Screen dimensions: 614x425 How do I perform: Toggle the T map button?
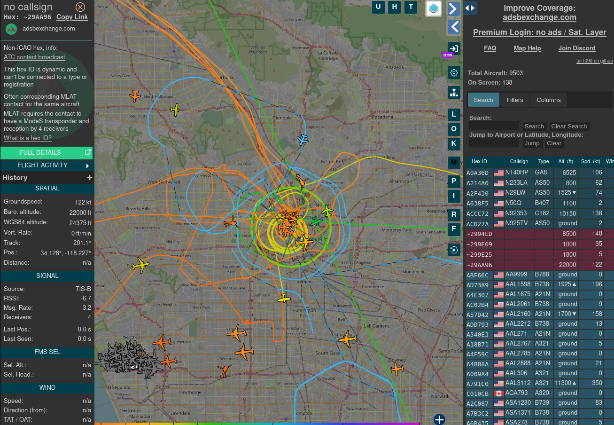coord(411,7)
